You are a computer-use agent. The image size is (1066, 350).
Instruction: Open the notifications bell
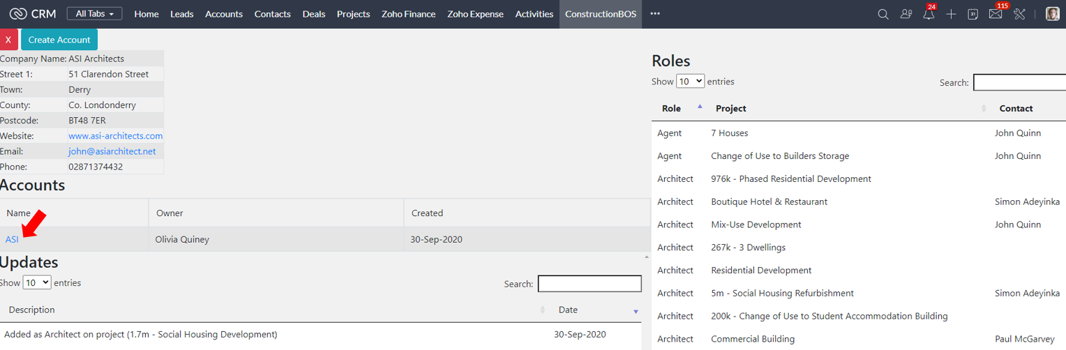point(929,14)
